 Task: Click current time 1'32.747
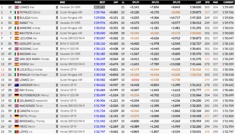(228, 132)
